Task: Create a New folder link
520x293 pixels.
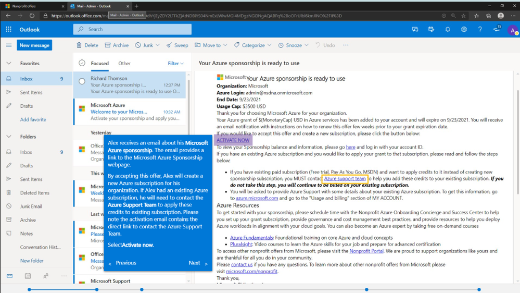Action: (32, 261)
